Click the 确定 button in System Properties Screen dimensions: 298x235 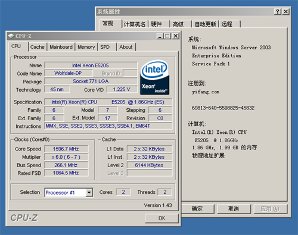click(197, 209)
